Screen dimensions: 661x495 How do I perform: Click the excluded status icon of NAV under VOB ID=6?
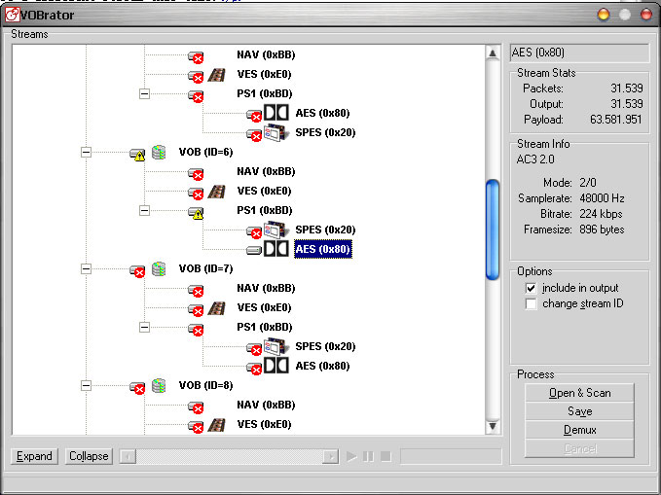click(196, 173)
